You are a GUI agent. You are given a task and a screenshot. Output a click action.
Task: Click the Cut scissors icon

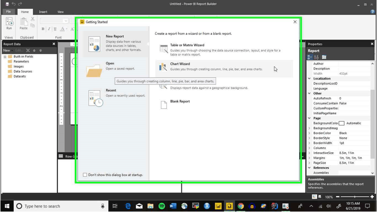tap(33, 19)
